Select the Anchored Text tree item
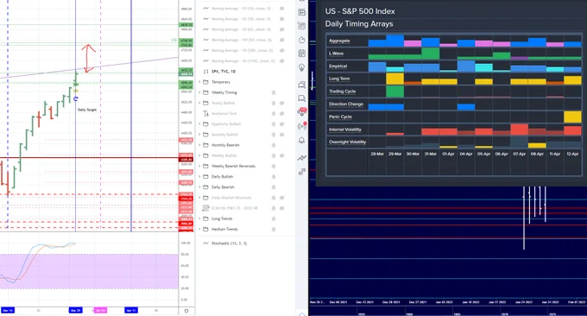 (x=224, y=113)
